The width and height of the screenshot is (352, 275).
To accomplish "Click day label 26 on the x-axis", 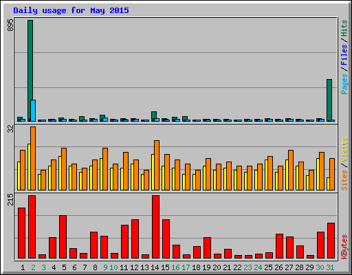I will tap(278, 267).
